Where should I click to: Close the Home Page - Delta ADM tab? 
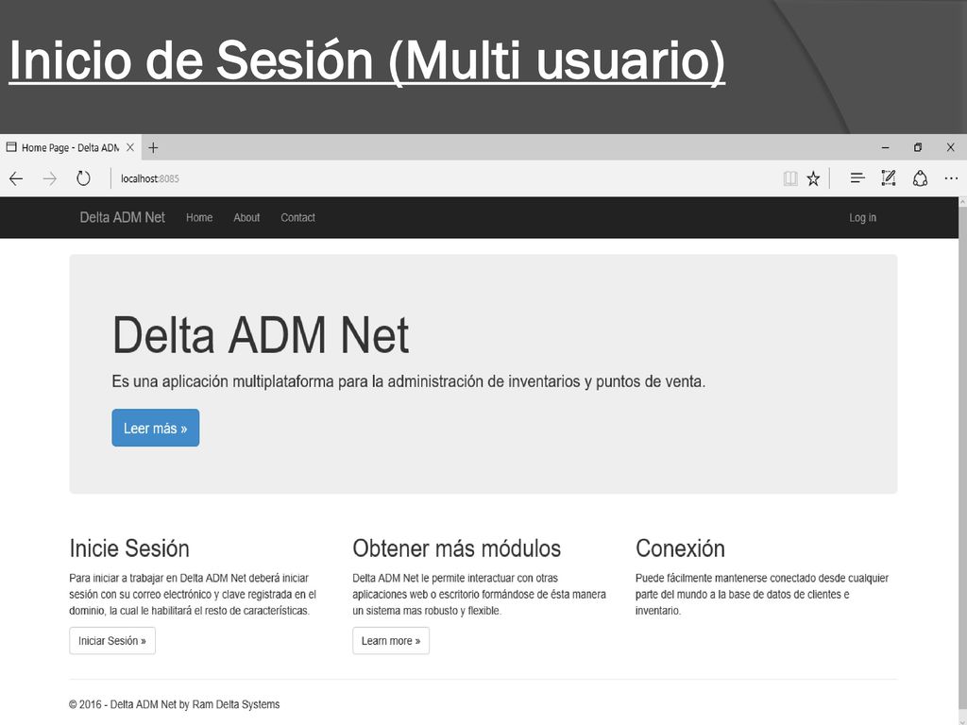coord(130,147)
